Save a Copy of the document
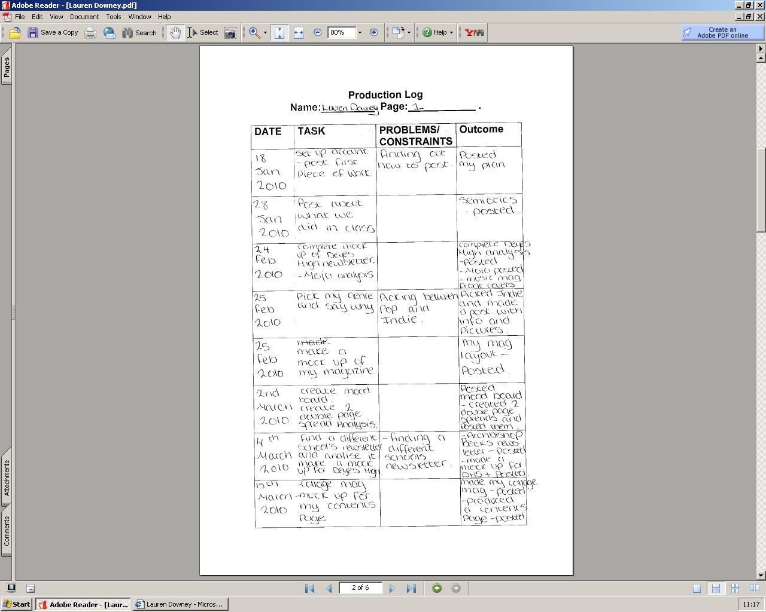 pyautogui.click(x=54, y=32)
